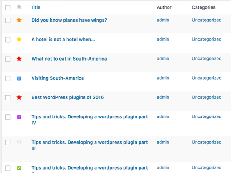The width and height of the screenshot is (231, 173).
Task: Check the box for the planes post
Action: 8,20
